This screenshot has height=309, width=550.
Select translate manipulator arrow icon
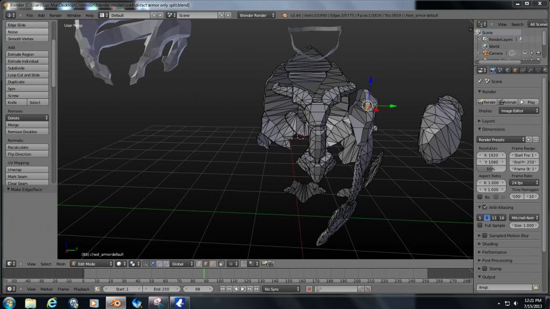point(153,264)
